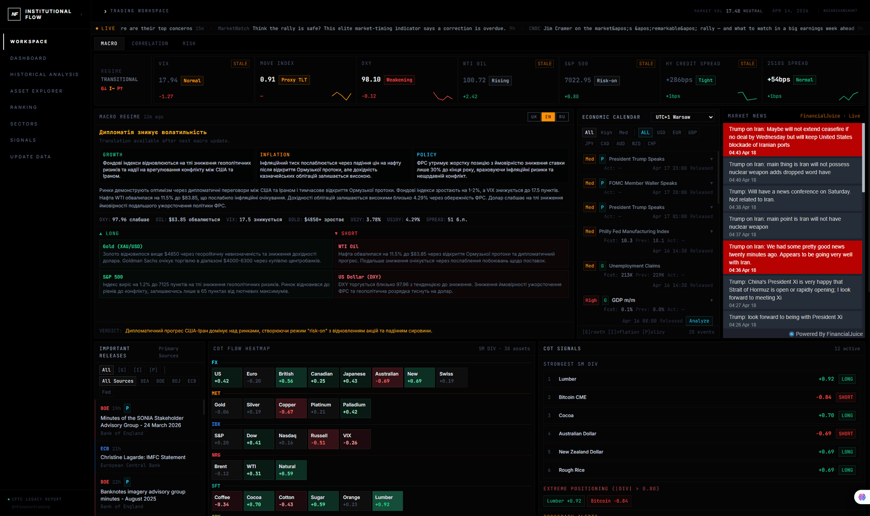Switch macro regime language to EN
The image size is (870, 516).
pos(548,117)
